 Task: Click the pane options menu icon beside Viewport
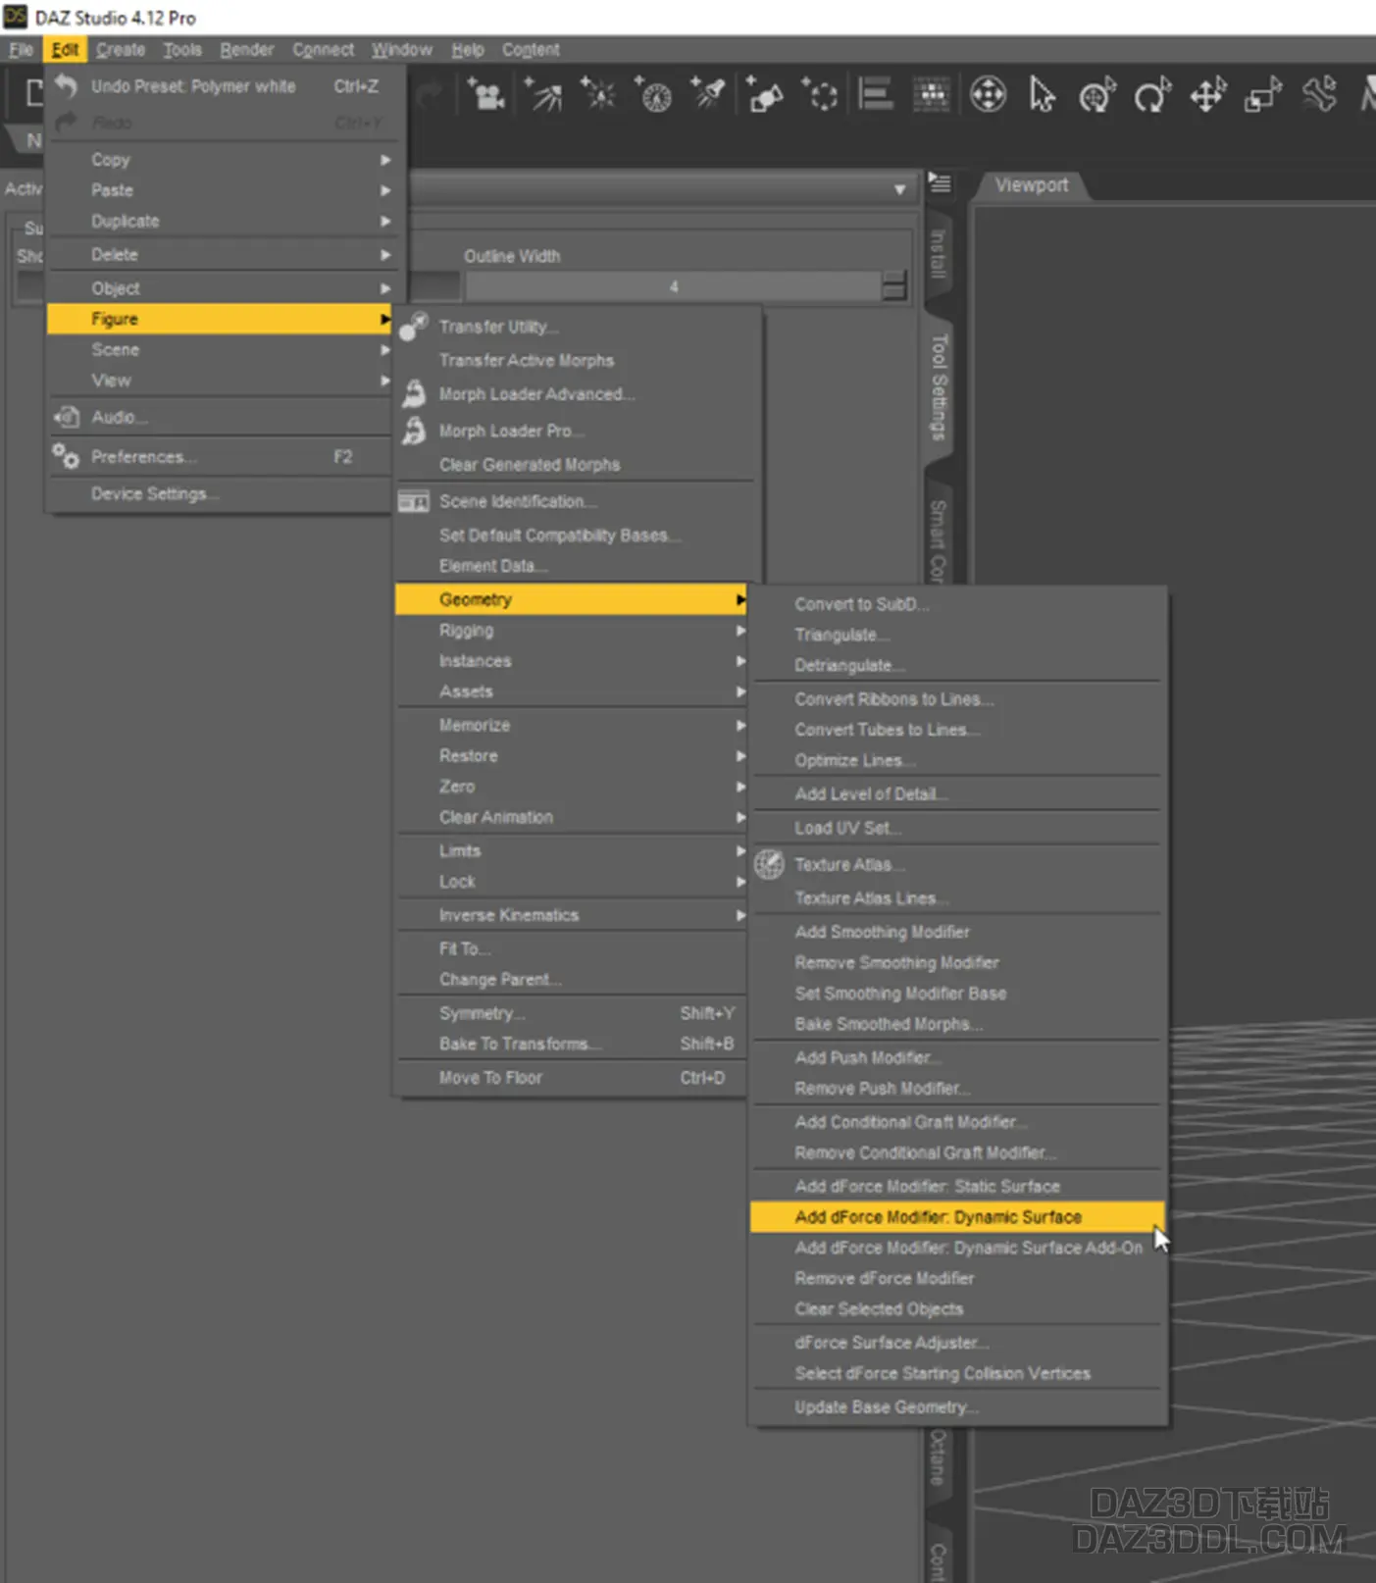tap(940, 183)
